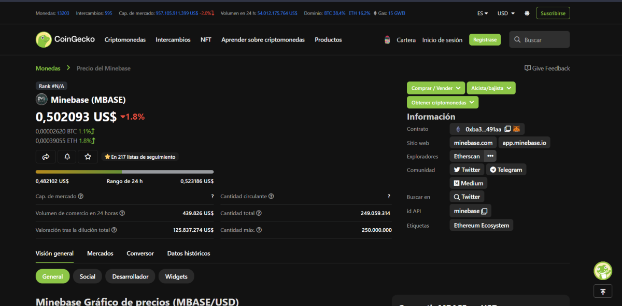622x306 pixels.
Task: Switch to the Social tab view
Action: pyautogui.click(x=87, y=276)
